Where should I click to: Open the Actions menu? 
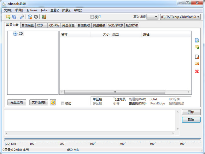point(32,10)
